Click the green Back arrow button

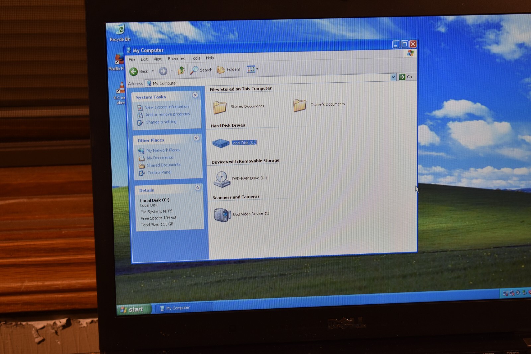click(x=133, y=71)
